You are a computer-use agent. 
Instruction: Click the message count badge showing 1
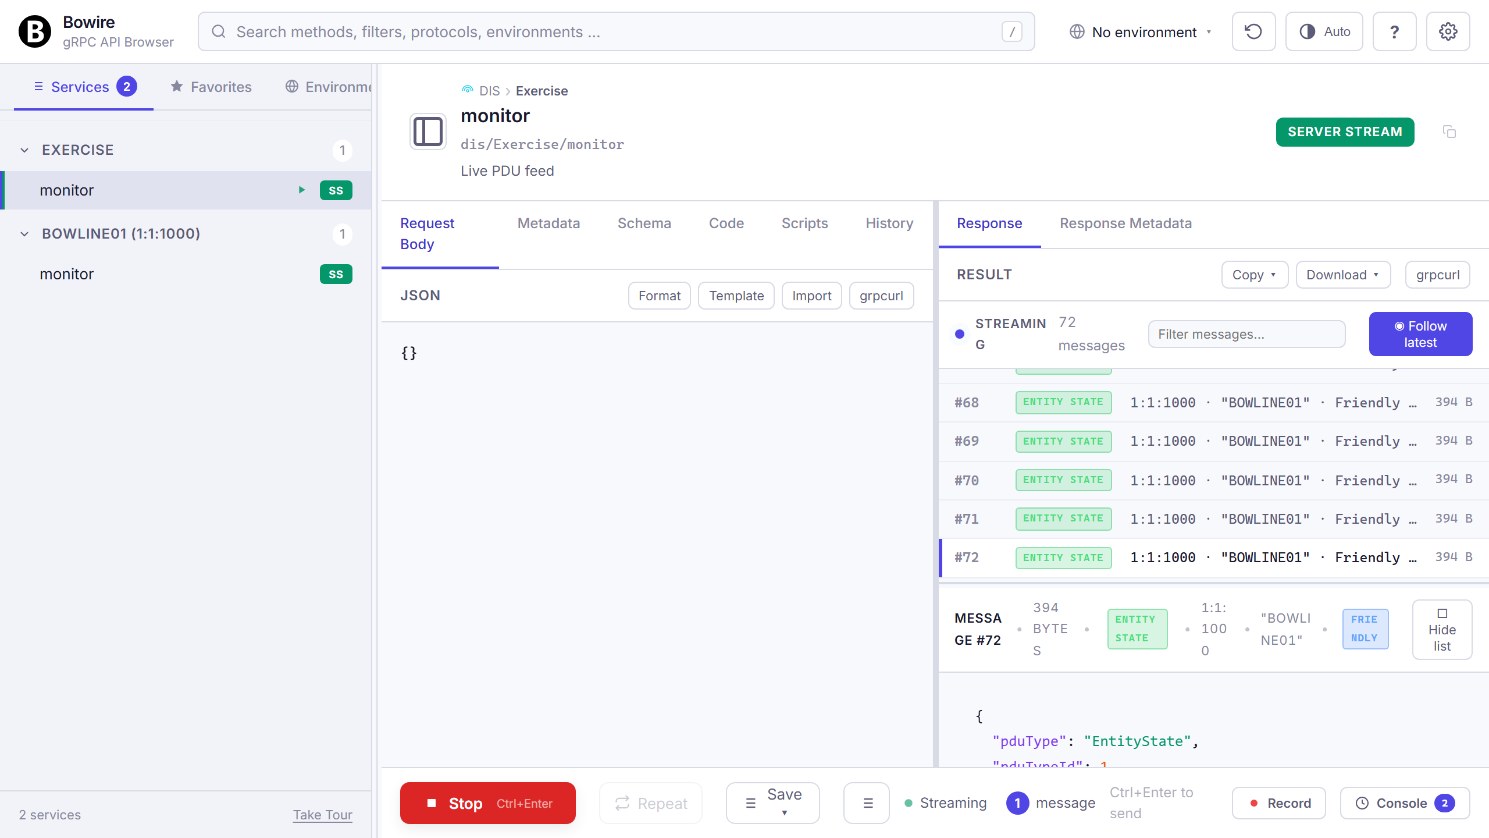click(1017, 803)
